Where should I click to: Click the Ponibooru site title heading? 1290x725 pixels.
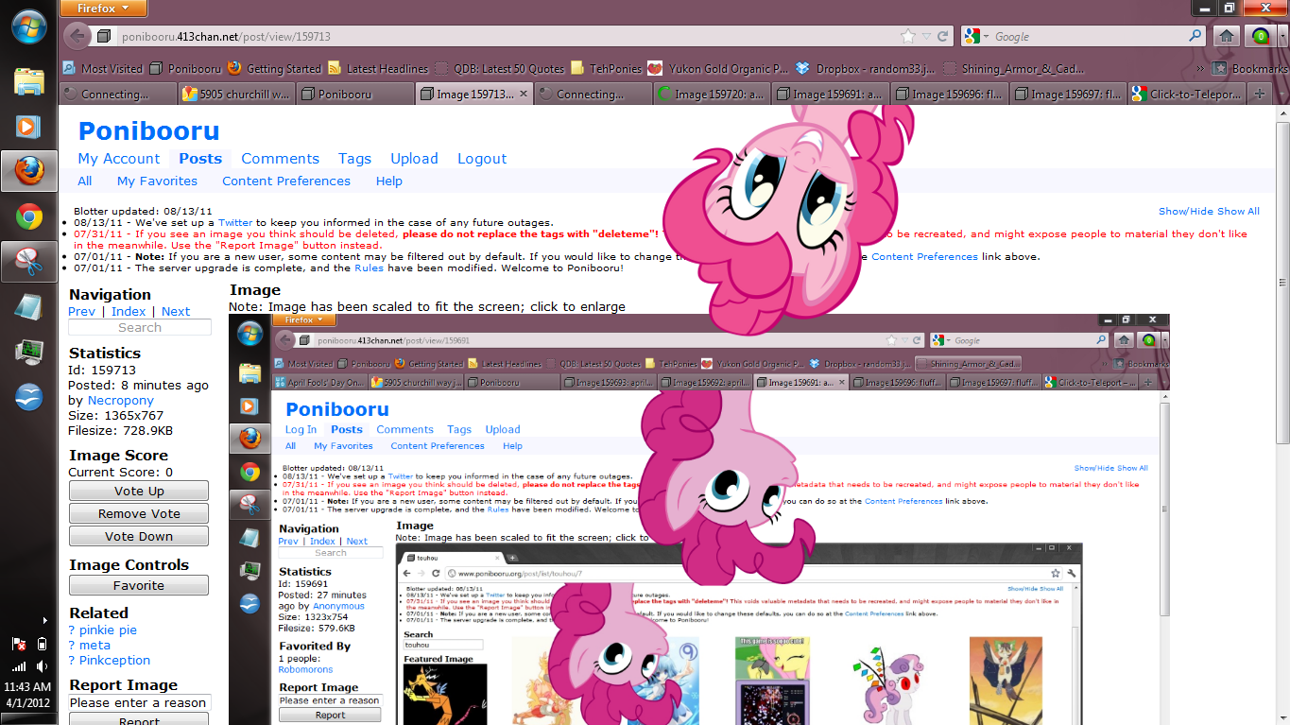coord(148,131)
